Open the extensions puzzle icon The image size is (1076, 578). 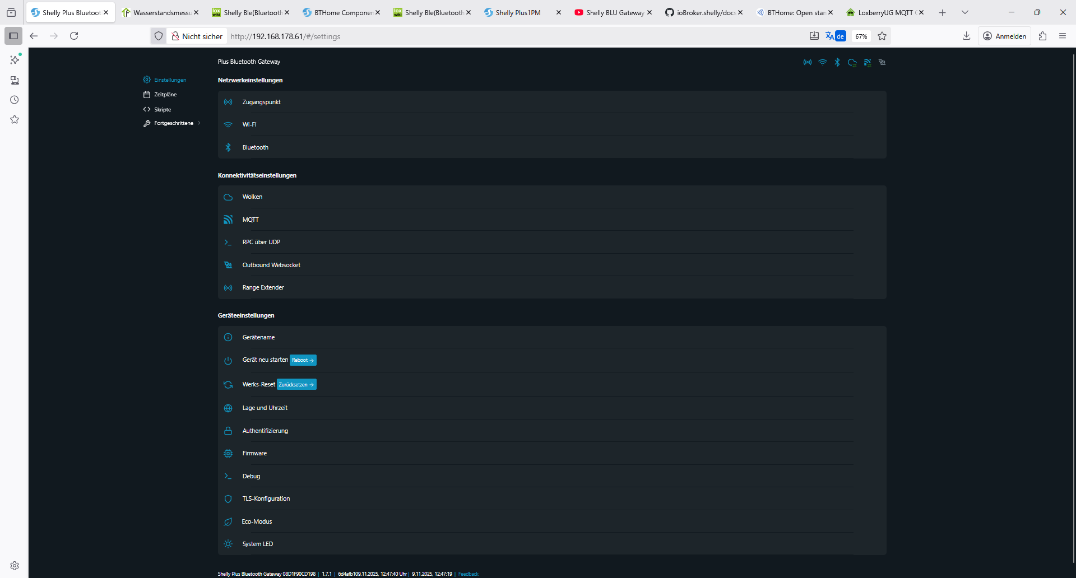click(x=1043, y=36)
